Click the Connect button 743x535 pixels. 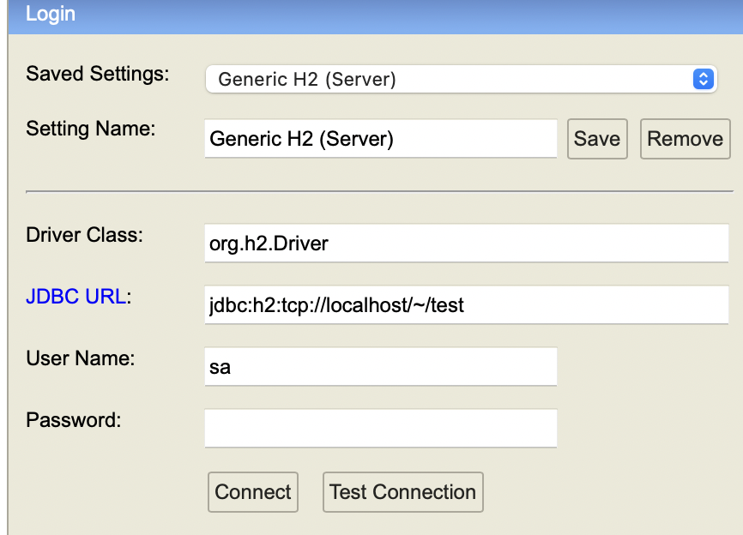[x=253, y=492]
